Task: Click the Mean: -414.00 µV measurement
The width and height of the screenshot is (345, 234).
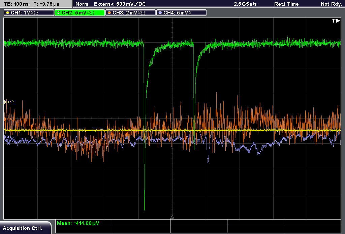Action: 78,223
